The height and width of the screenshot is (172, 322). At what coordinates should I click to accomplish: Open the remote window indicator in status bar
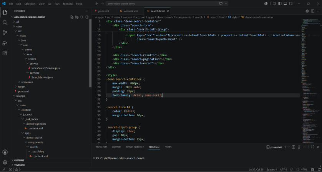coord(4,170)
